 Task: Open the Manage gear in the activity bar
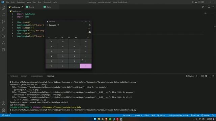[3, 110]
